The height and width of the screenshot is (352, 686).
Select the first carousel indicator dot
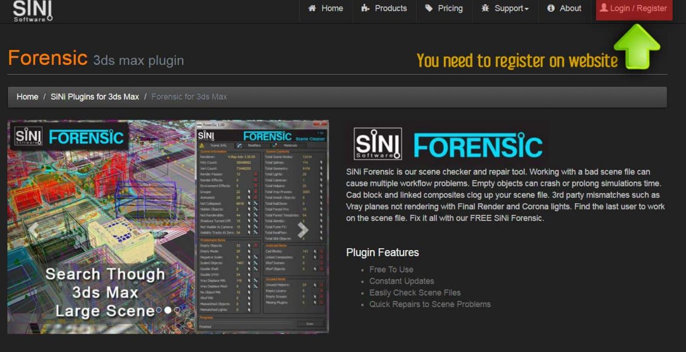[x=159, y=310]
